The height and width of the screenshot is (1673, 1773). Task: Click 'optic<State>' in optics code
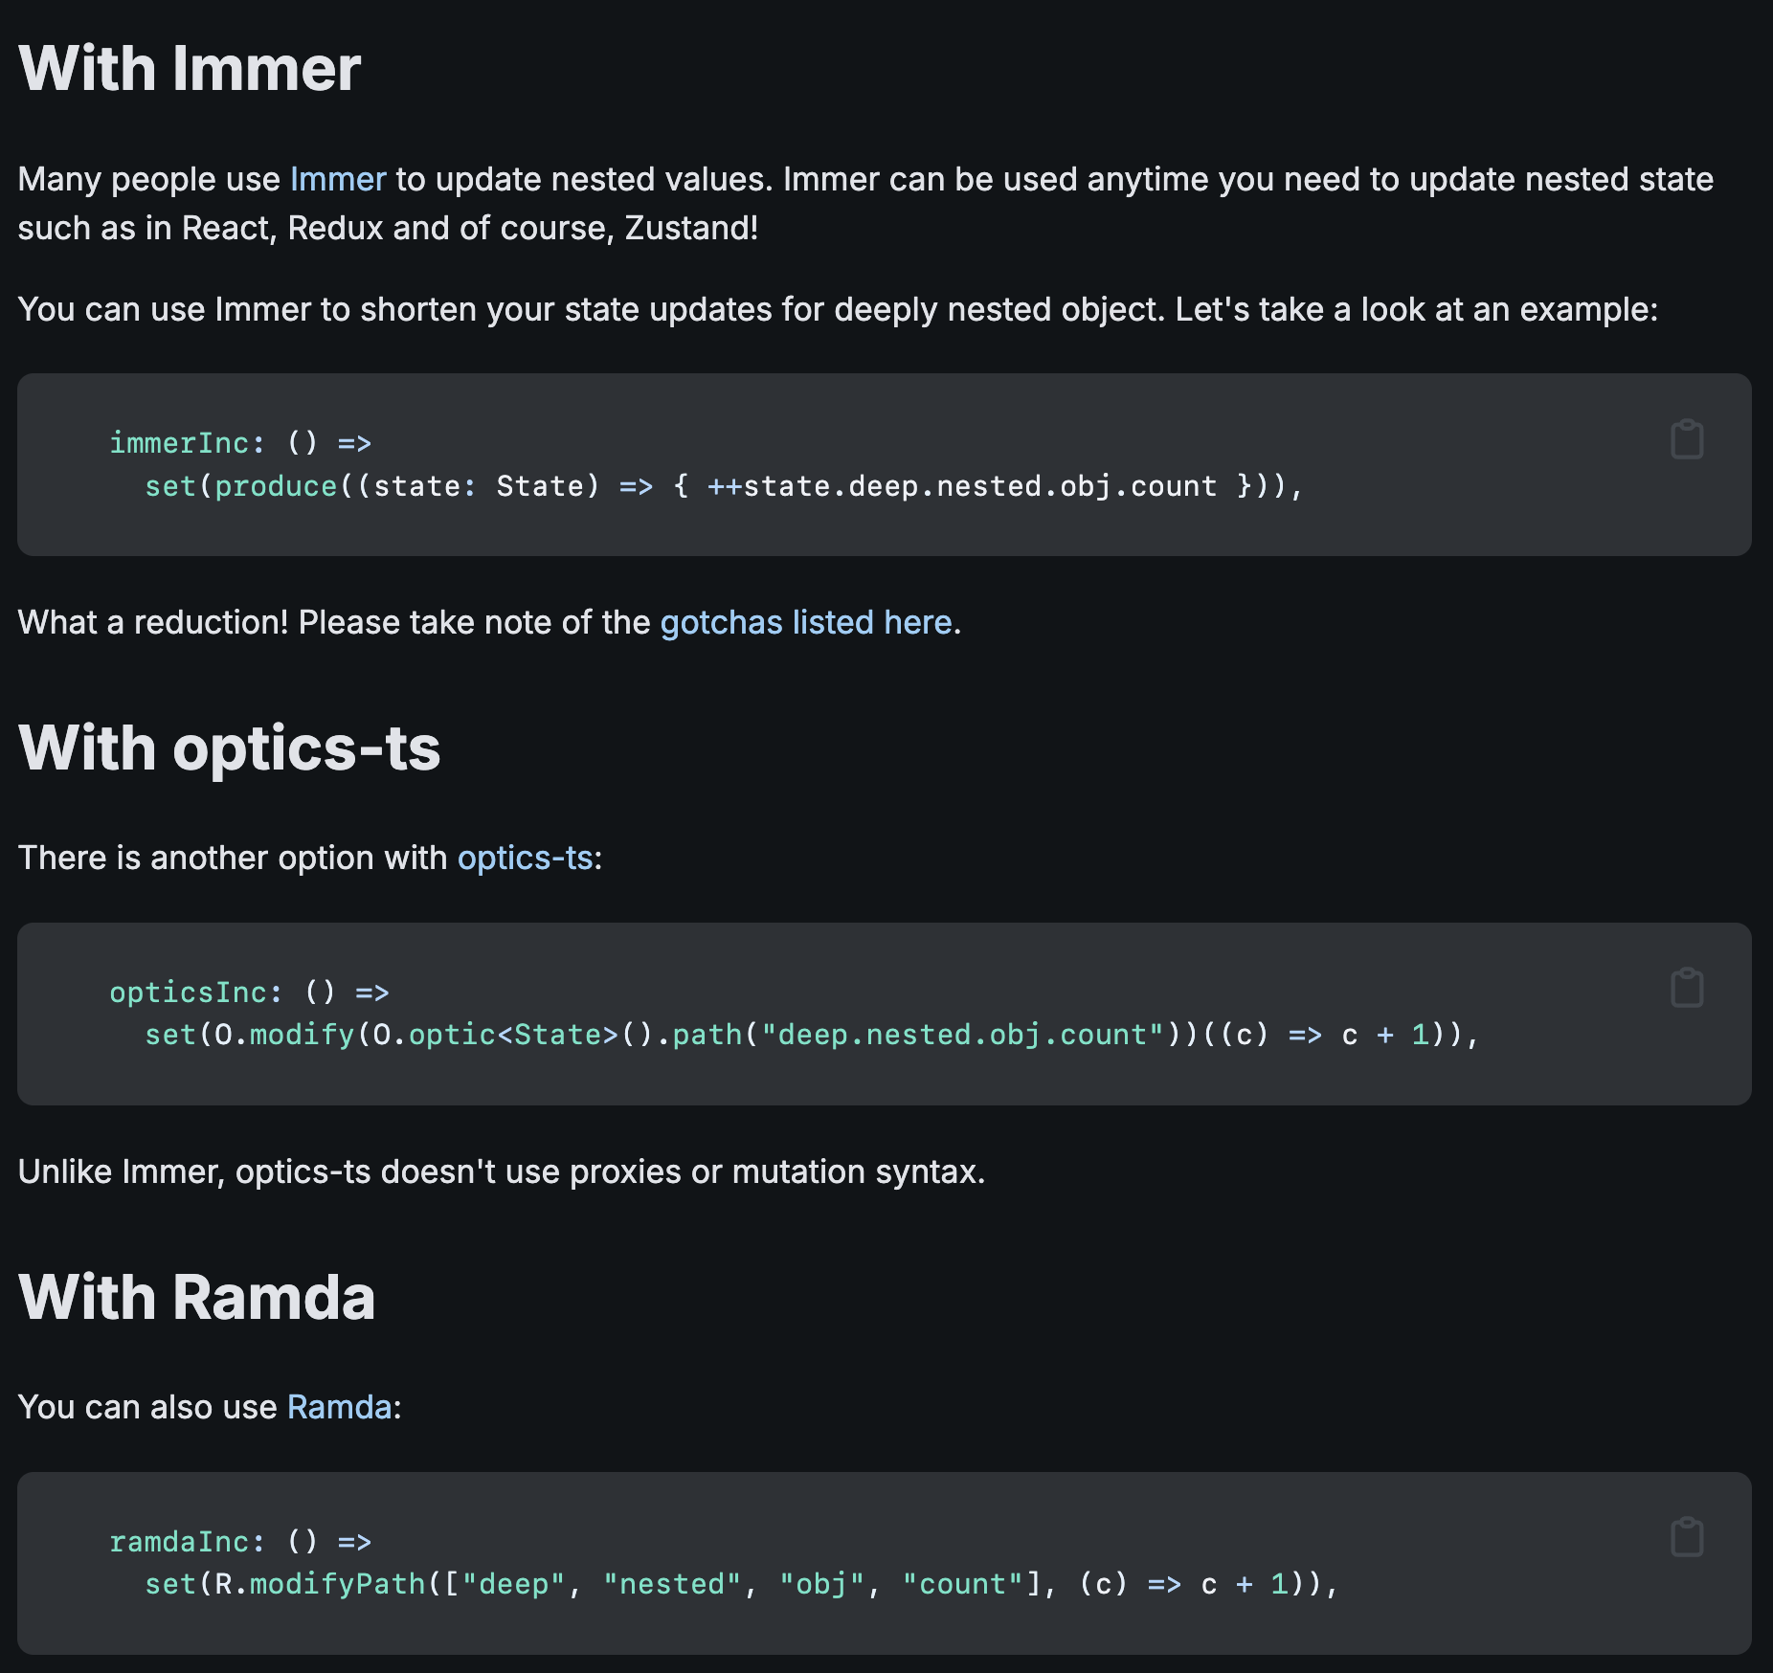pos(513,1035)
